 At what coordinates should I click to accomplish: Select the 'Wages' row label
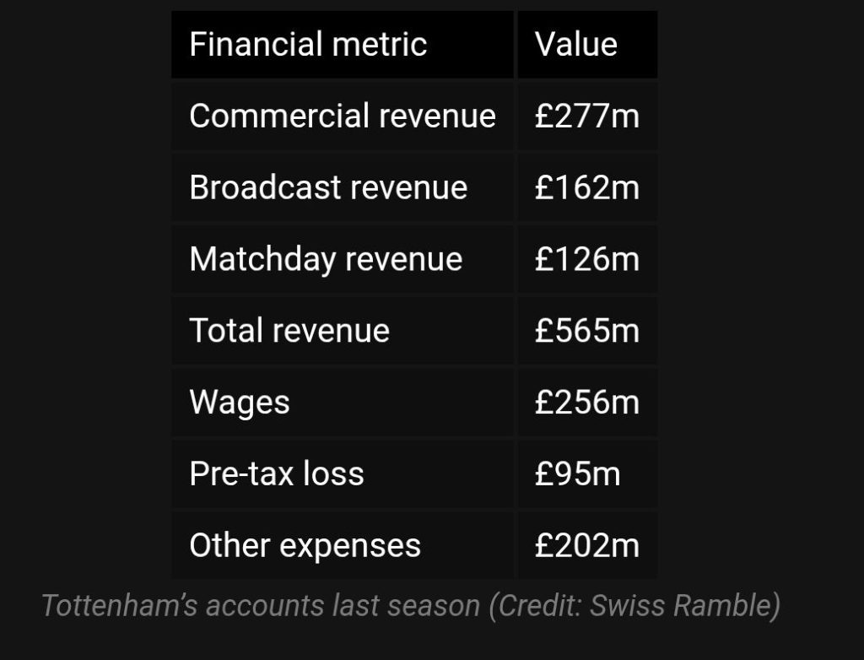[x=240, y=402]
